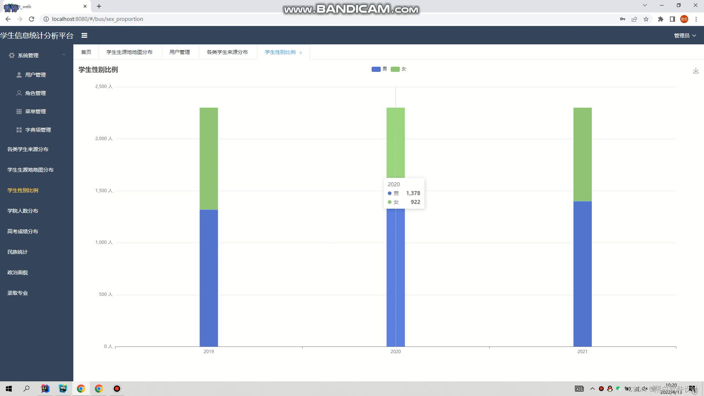Viewport: 704px width, 396px height.
Task: Show hidden system tray icons
Action: [x=592, y=389]
